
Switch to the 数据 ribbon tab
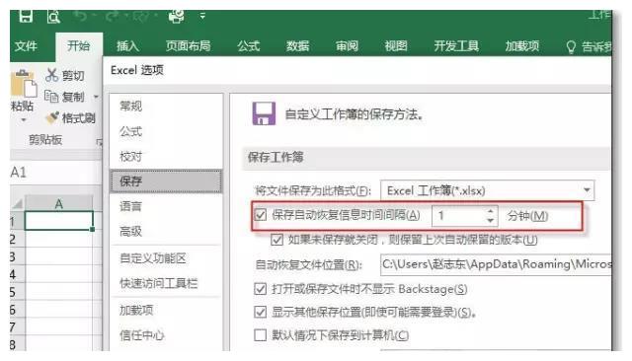[x=298, y=46]
